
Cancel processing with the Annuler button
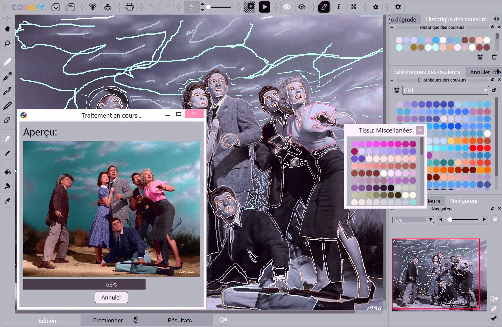(x=111, y=297)
